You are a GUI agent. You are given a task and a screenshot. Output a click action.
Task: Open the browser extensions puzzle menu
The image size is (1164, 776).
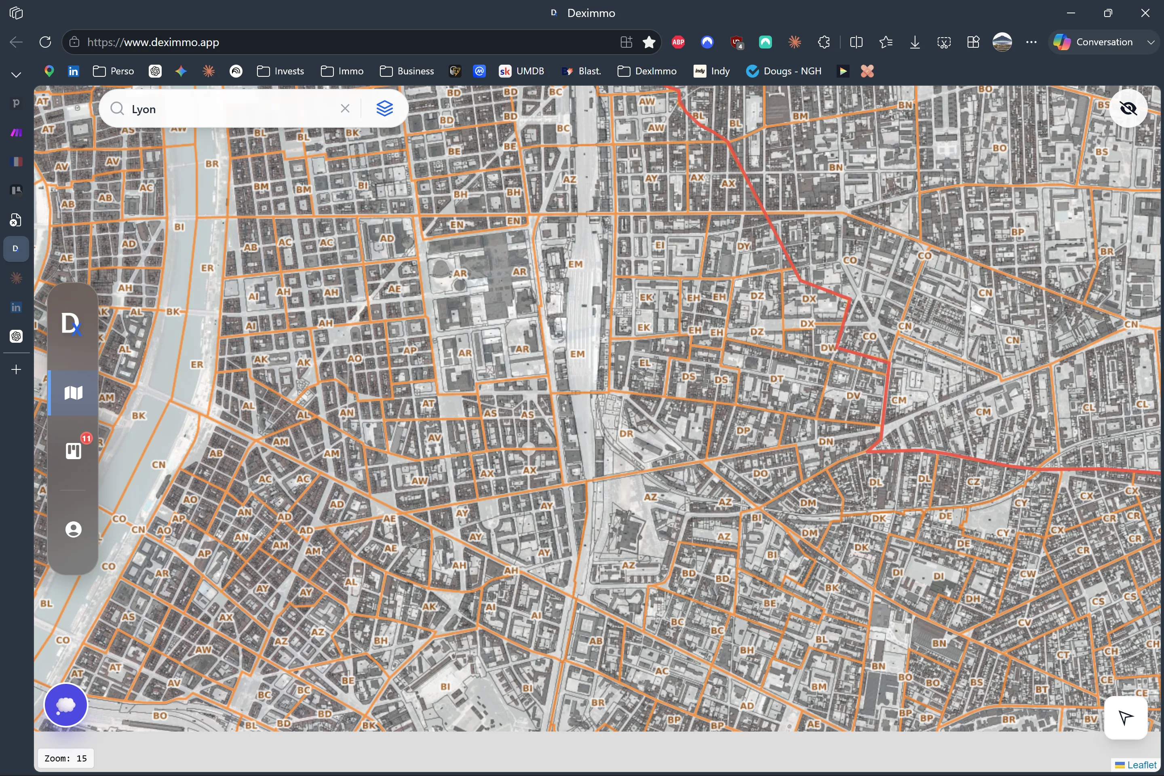[824, 42]
